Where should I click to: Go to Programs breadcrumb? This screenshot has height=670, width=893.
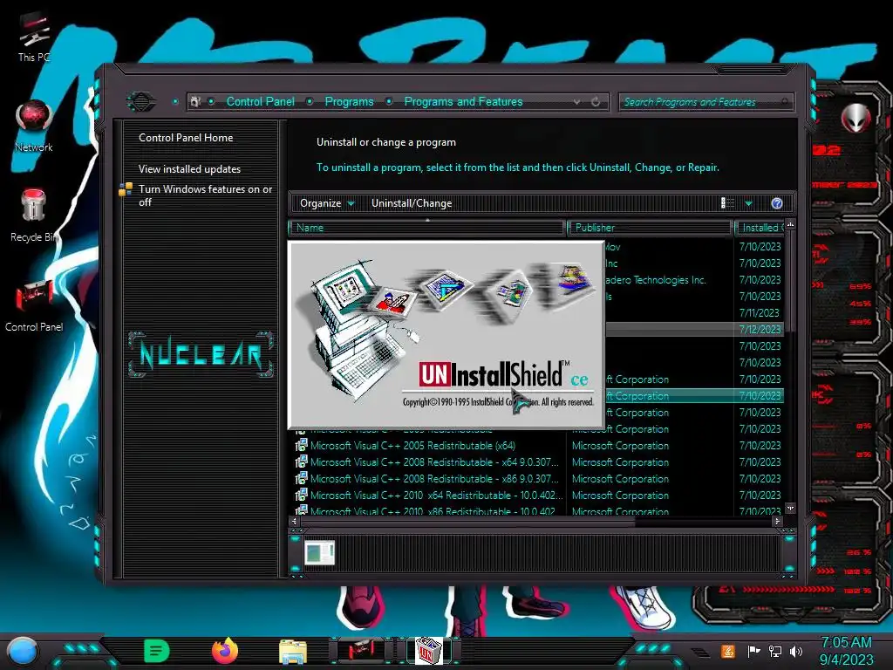click(x=349, y=101)
